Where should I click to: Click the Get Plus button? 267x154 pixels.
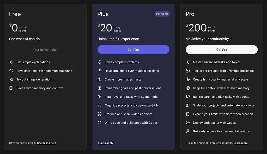(x=133, y=50)
